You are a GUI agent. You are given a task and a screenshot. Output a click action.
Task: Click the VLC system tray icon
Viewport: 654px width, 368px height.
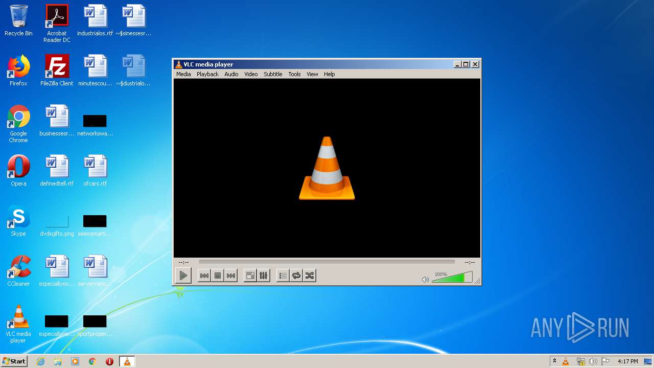tap(566, 361)
